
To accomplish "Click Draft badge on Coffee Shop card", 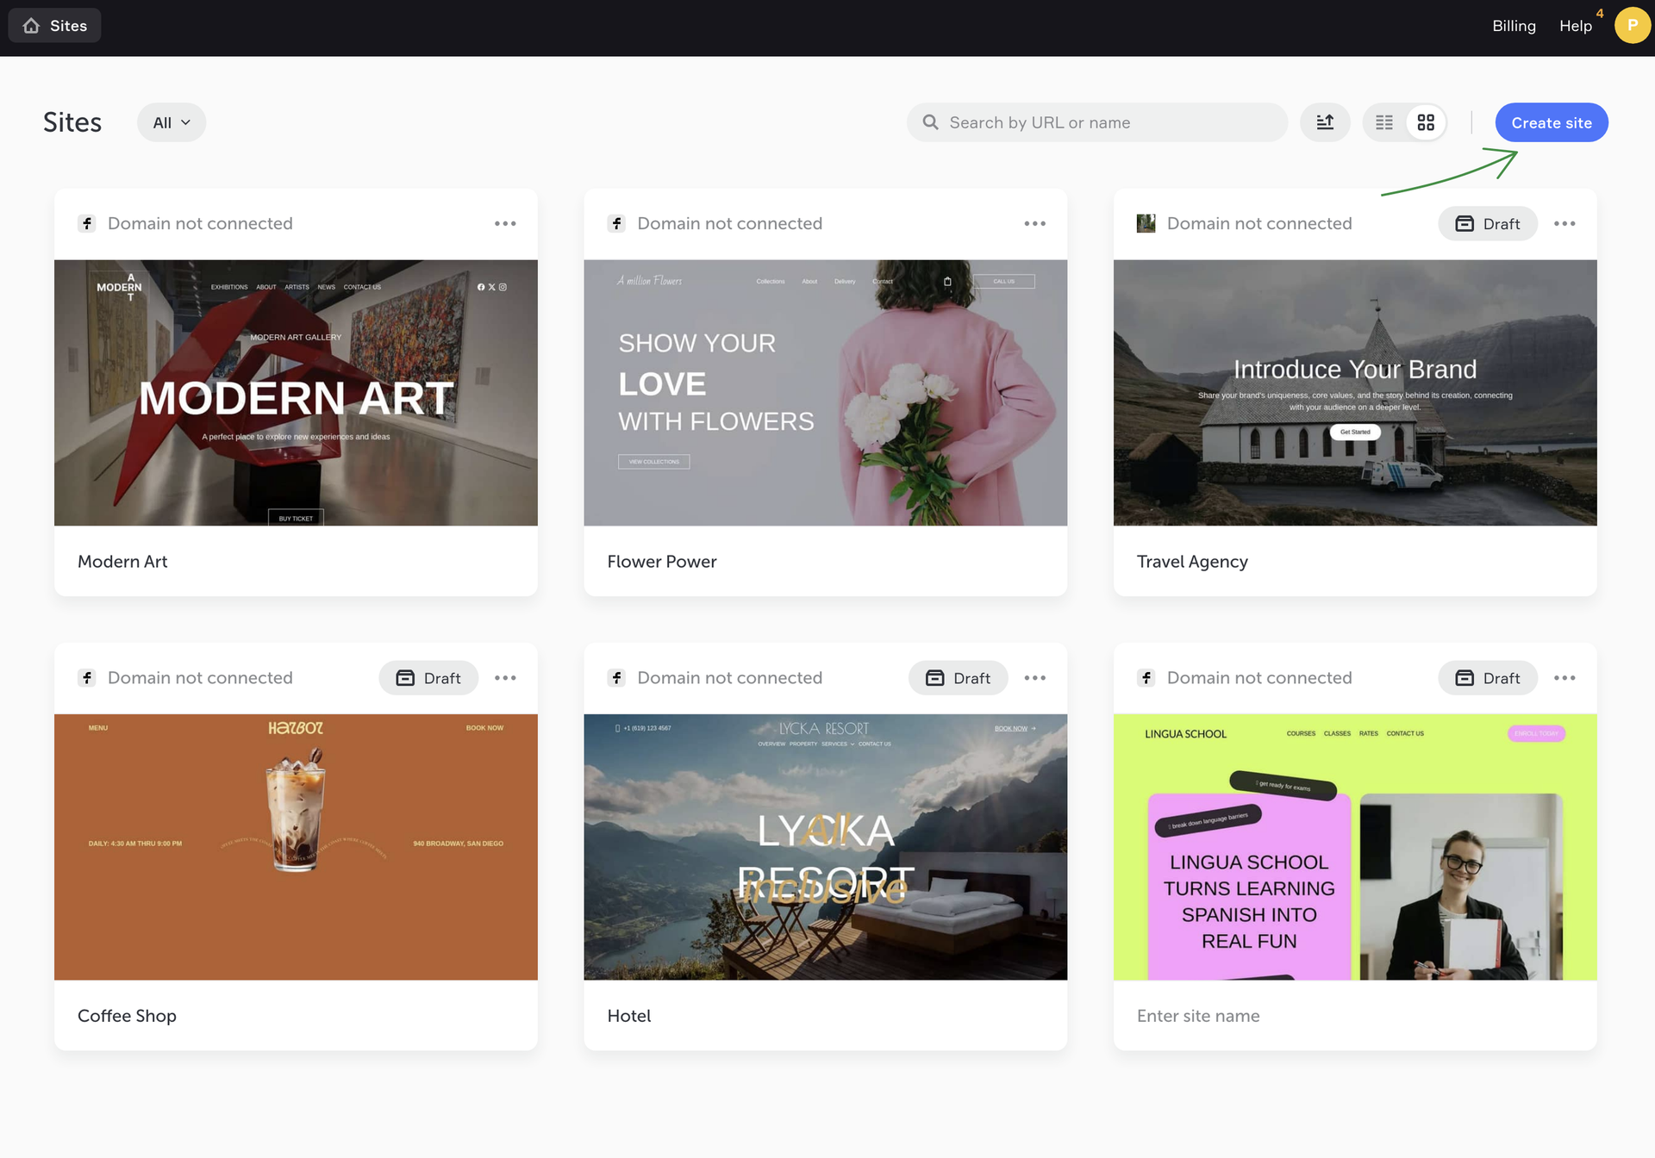I will [x=428, y=678].
